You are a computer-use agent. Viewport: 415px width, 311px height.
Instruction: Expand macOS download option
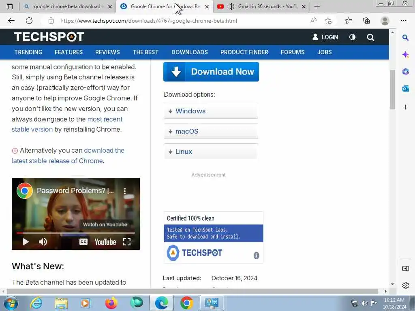pyautogui.click(x=211, y=131)
